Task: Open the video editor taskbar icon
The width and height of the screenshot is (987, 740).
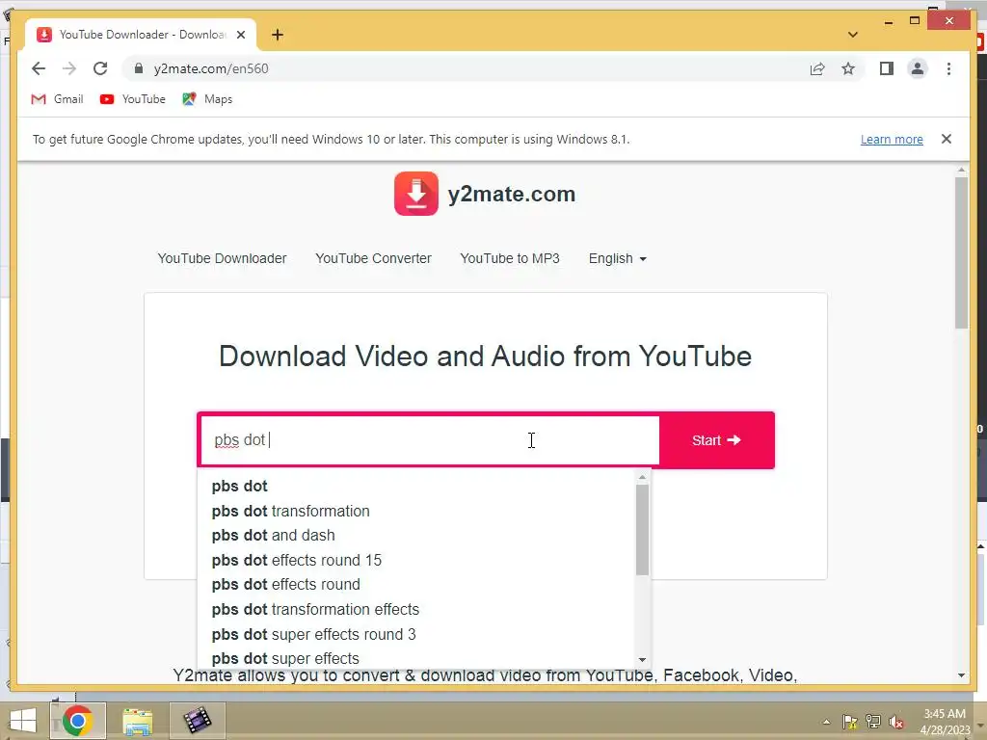Action: pyautogui.click(x=197, y=721)
